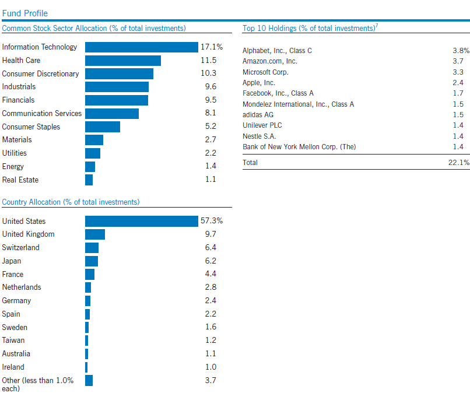Click the 'Japan' country label
Image resolution: width=470 pixels, height=393 pixels.
click(x=12, y=261)
